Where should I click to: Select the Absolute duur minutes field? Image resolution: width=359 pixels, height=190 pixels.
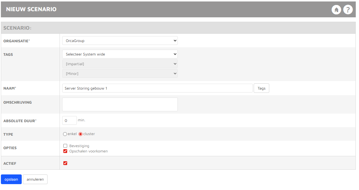70,120
